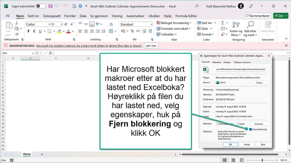Image resolution: width=291 pixels, height=163 pixels.
Task: Select column B header
Action: tap(30, 58)
